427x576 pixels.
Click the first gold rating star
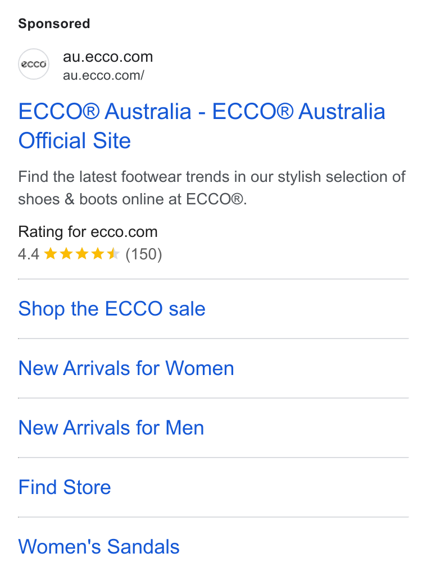click(51, 254)
